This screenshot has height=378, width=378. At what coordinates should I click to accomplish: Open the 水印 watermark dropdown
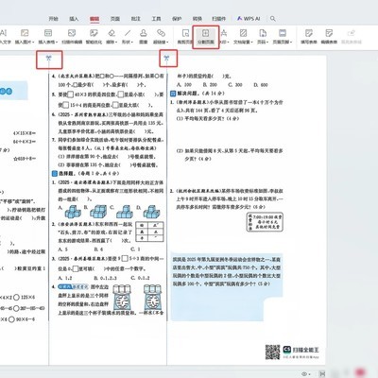[x=224, y=37]
